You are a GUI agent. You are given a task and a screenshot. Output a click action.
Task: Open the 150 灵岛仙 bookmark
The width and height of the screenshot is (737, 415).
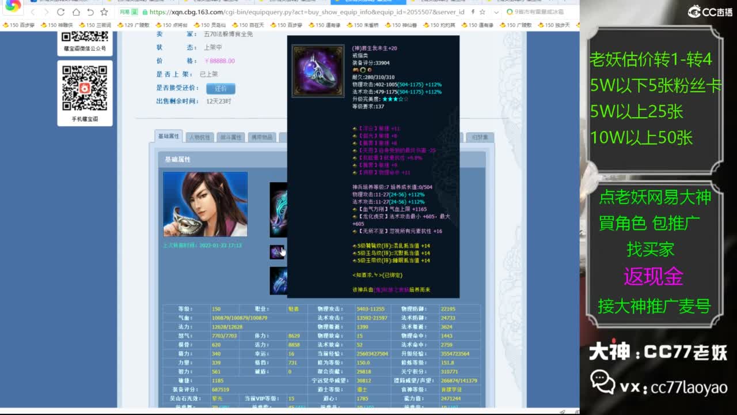point(210,25)
